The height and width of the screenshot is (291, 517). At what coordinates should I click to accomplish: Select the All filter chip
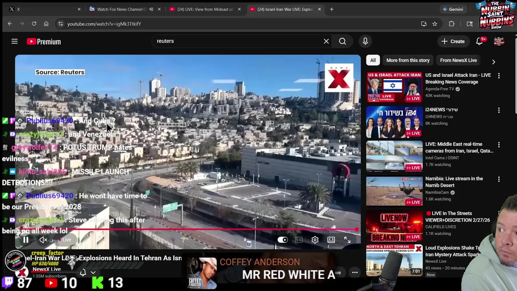pyautogui.click(x=373, y=60)
